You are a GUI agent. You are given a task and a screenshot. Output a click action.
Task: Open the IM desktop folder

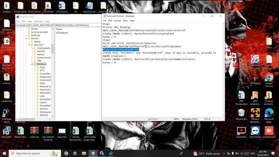(x=75, y=7)
